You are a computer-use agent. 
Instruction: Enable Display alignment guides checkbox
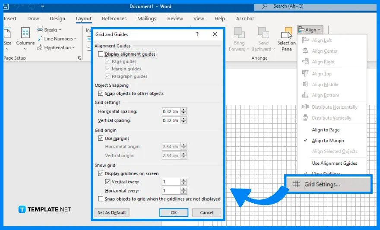(x=101, y=54)
